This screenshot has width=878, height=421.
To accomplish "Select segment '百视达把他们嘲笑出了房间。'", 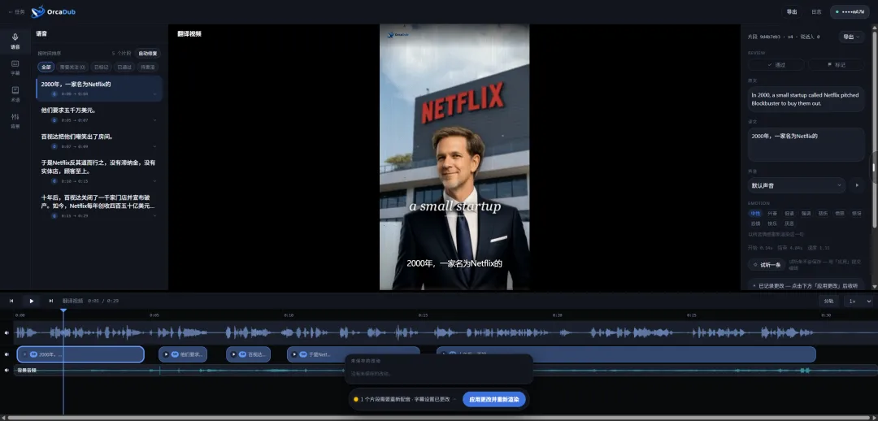I will click(x=99, y=141).
